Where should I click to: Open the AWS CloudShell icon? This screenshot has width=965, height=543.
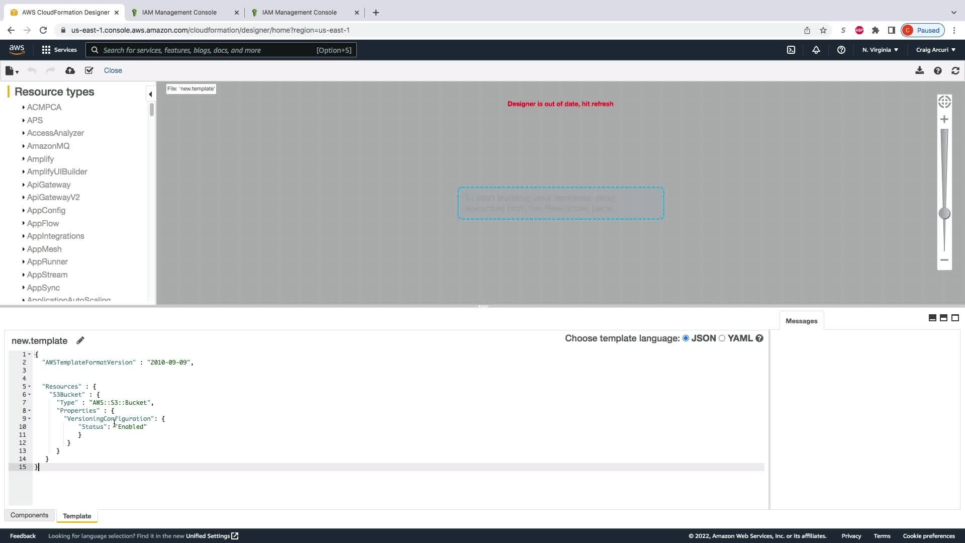coord(791,50)
